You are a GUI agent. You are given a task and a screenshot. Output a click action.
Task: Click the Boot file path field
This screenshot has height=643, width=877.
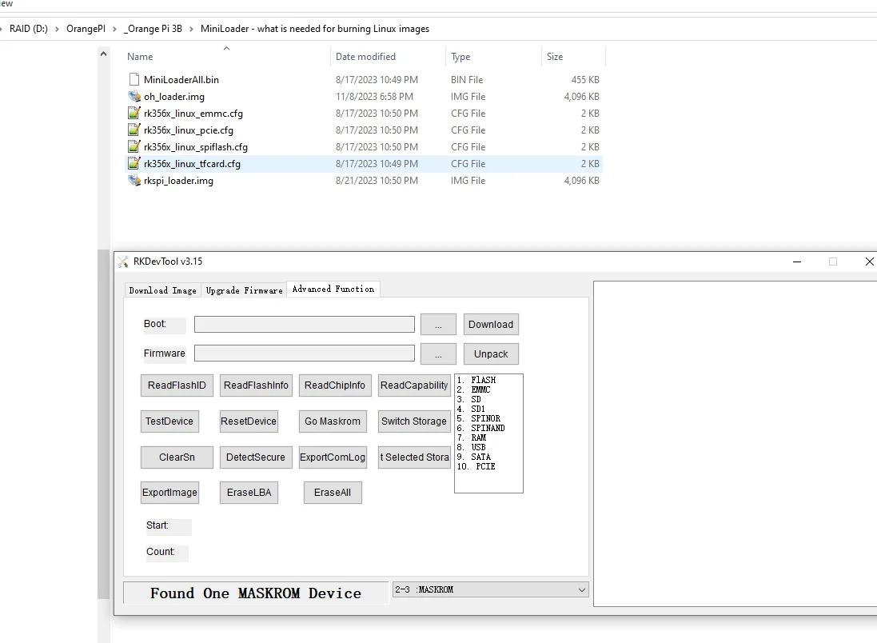[x=305, y=324]
